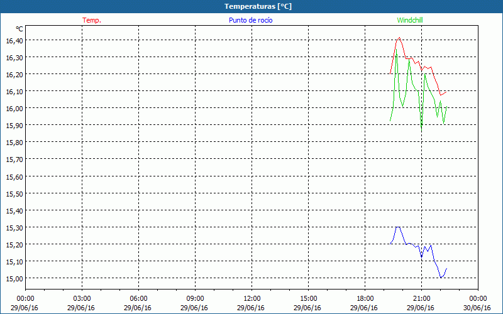Screen dimensions: 503x314
Task: Click the 30/06/16 date label
Action: [x=477, y=308]
